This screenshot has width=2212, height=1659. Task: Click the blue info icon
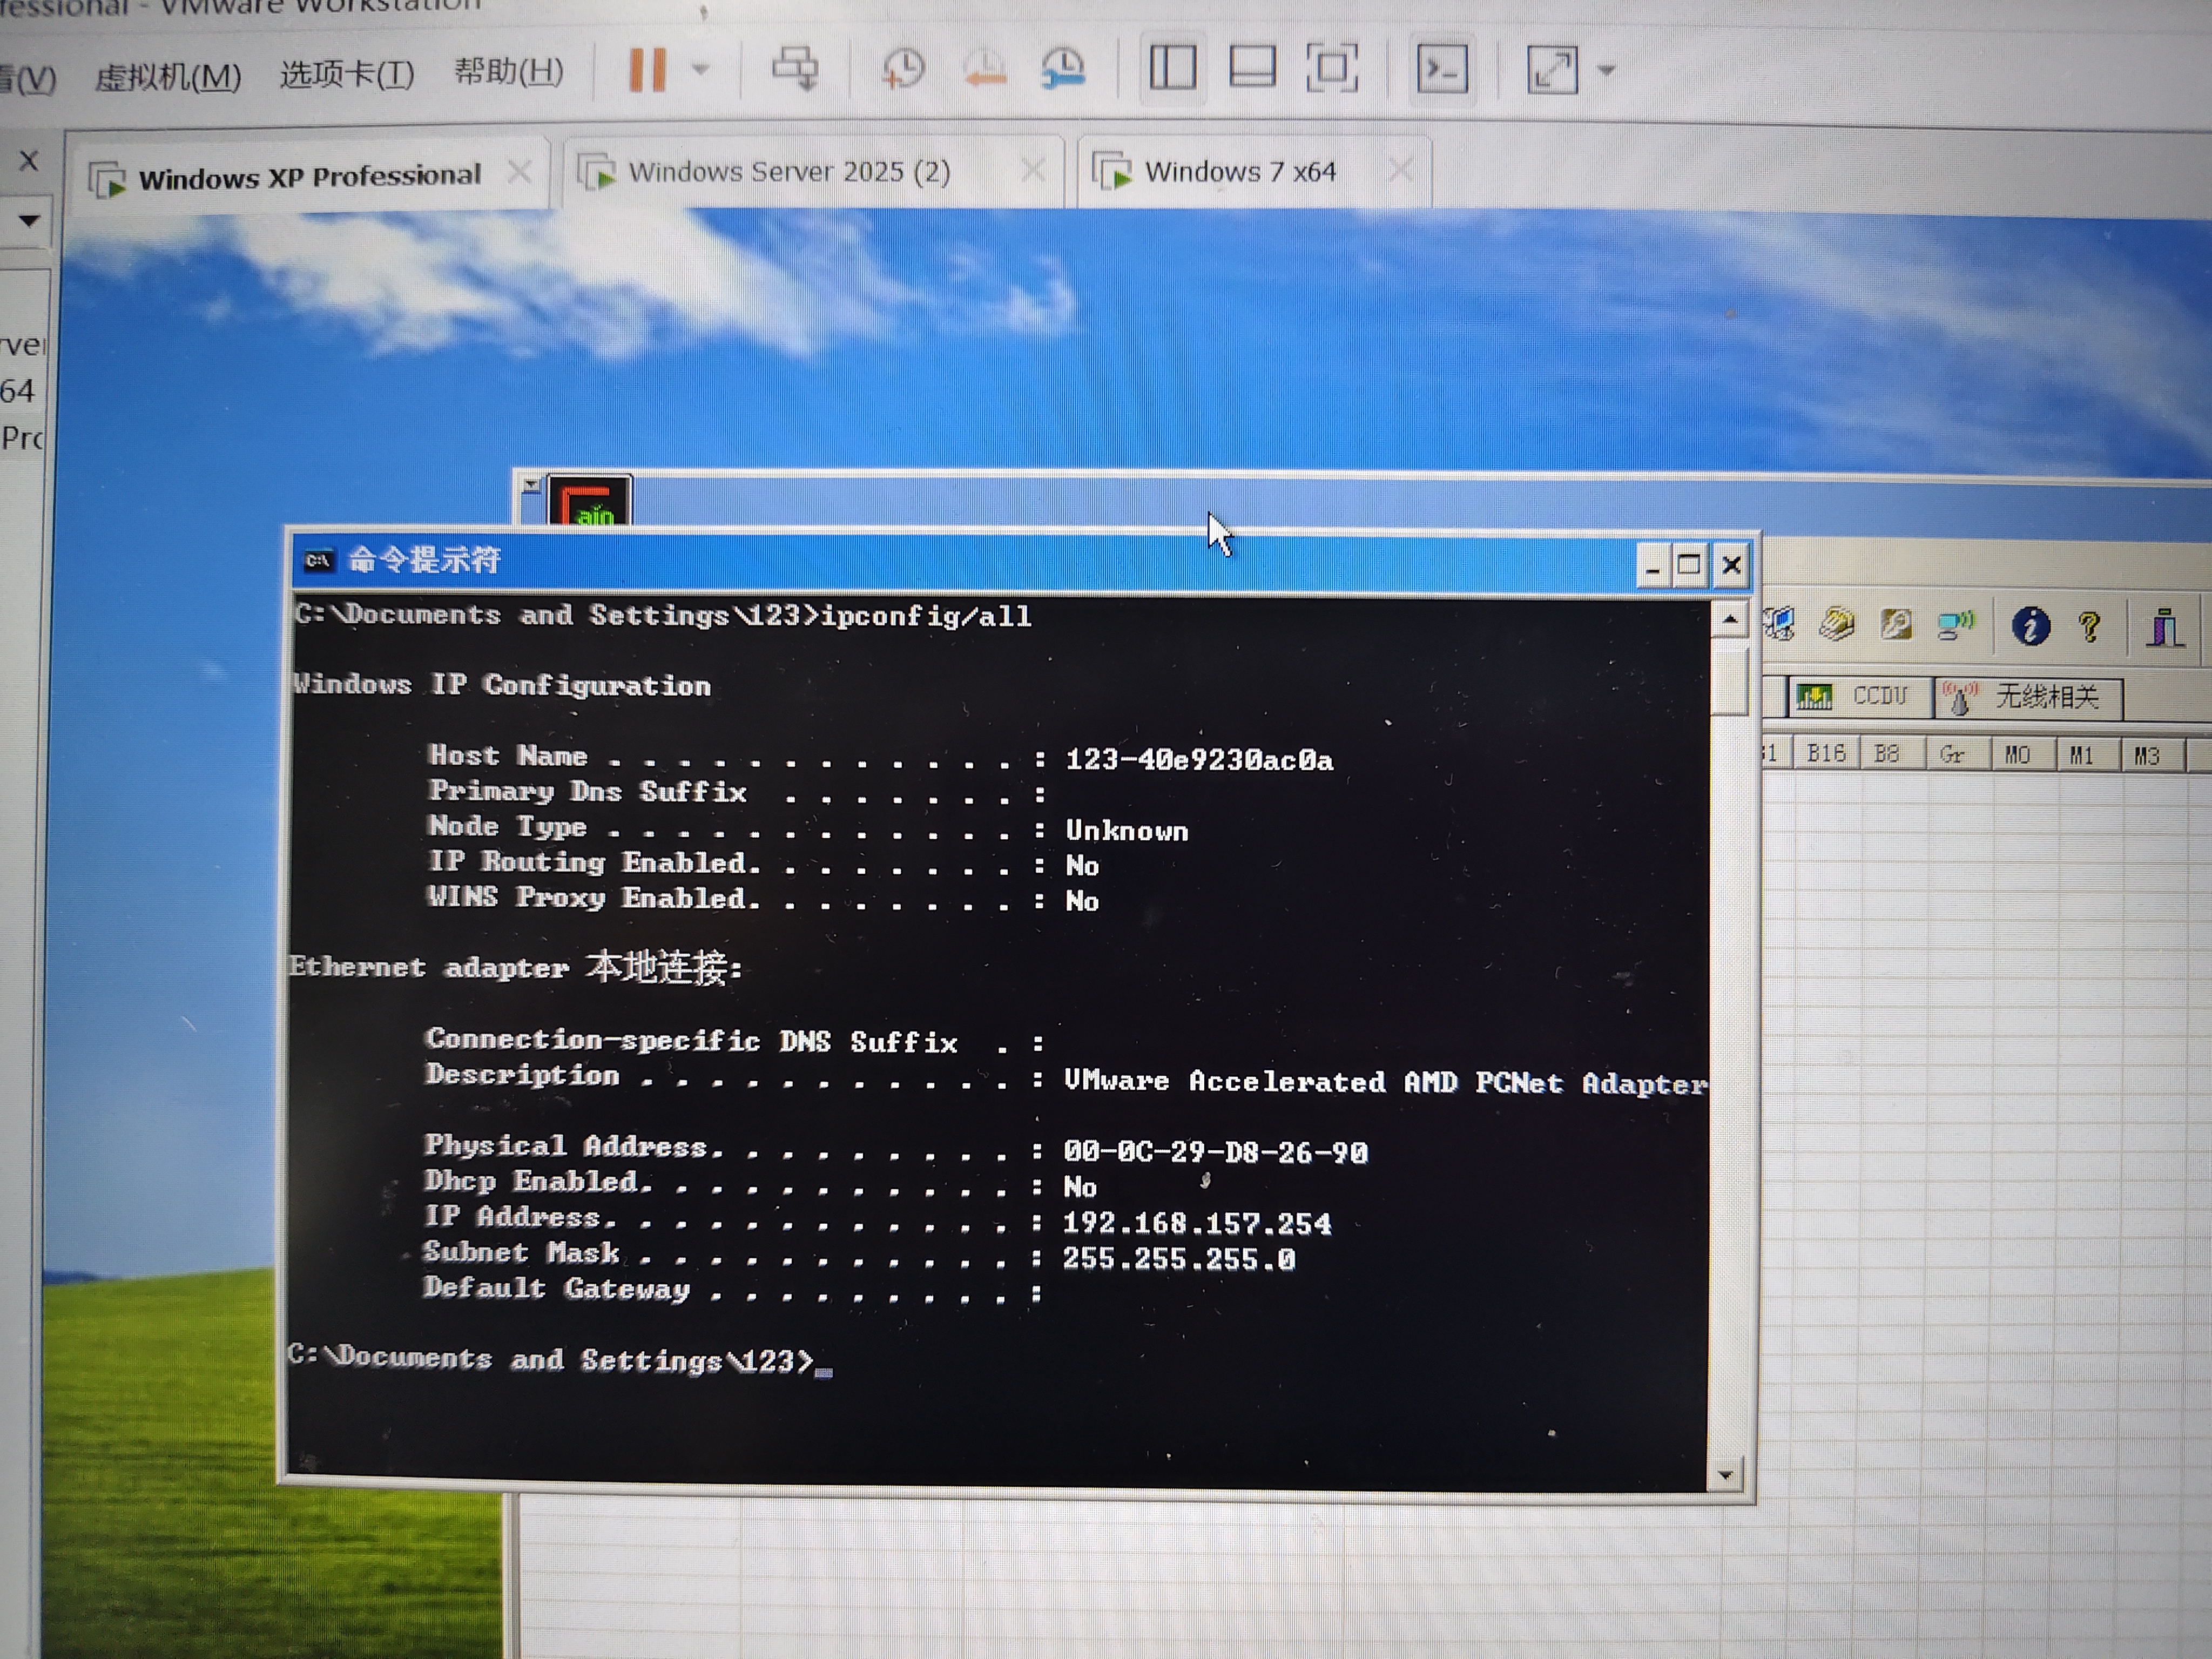point(2030,627)
